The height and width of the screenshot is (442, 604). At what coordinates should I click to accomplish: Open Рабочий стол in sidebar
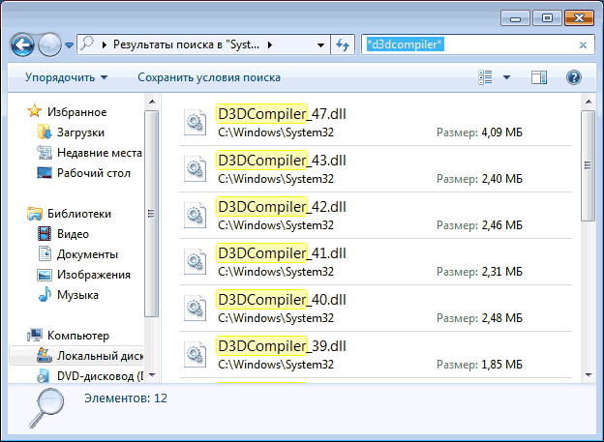point(94,173)
